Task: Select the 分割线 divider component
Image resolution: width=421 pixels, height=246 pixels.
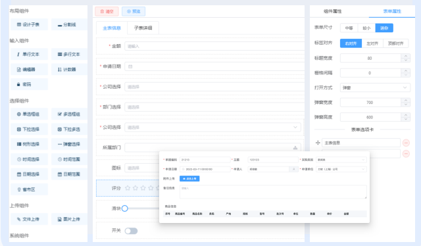Action: pos(69,24)
